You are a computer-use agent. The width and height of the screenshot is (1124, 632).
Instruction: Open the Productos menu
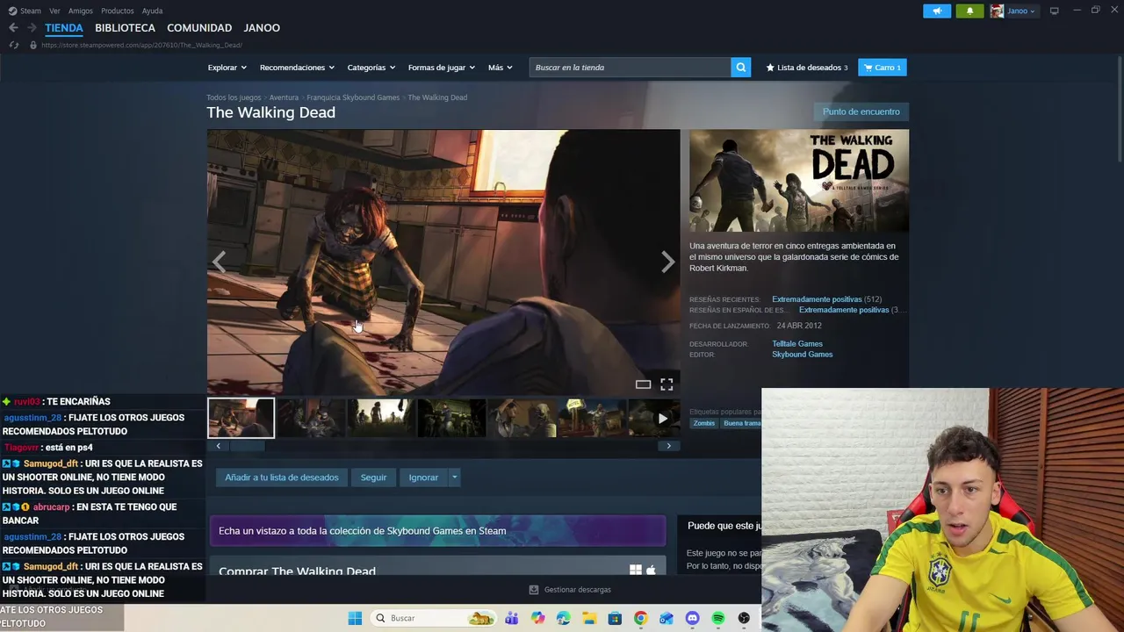tap(118, 11)
